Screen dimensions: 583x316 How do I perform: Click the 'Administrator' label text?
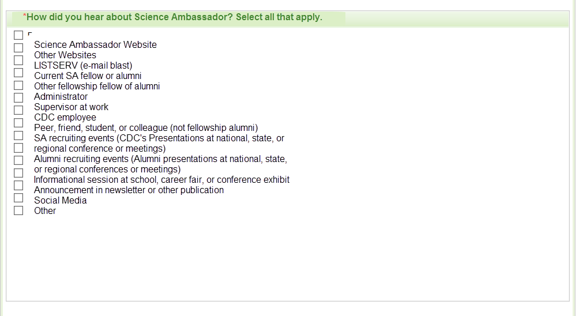pyautogui.click(x=61, y=97)
